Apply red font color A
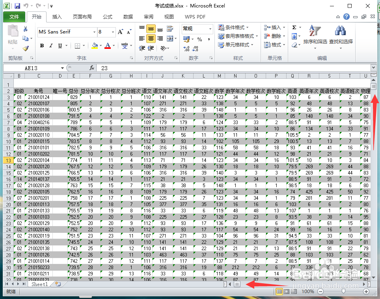Image resolution: width=380 pixels, height=299 pixels. [108, 46]
